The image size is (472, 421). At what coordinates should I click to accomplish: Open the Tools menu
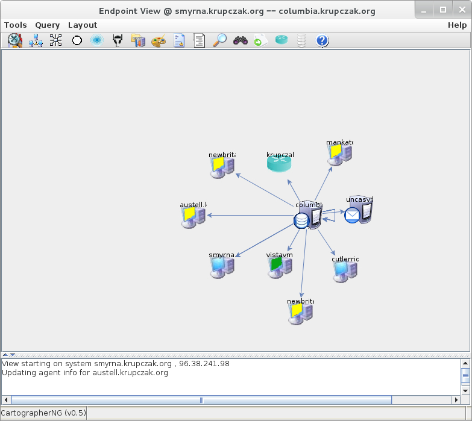point(16,25)
